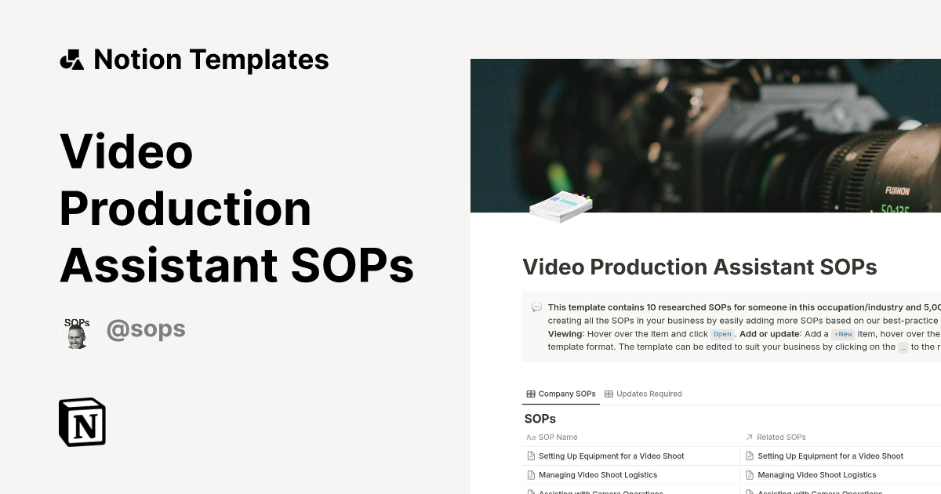Click the Notion logo in the bottom left

click(82, 422)
